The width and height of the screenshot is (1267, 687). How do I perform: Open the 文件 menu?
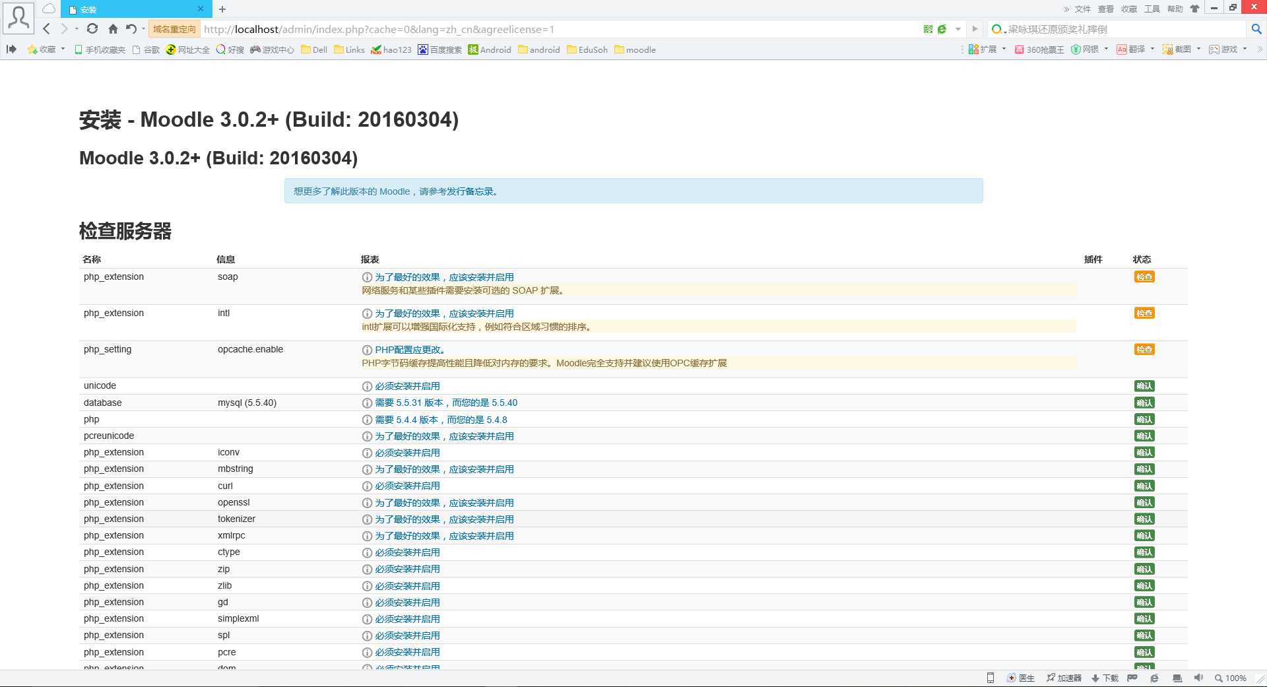(1082, 9)
